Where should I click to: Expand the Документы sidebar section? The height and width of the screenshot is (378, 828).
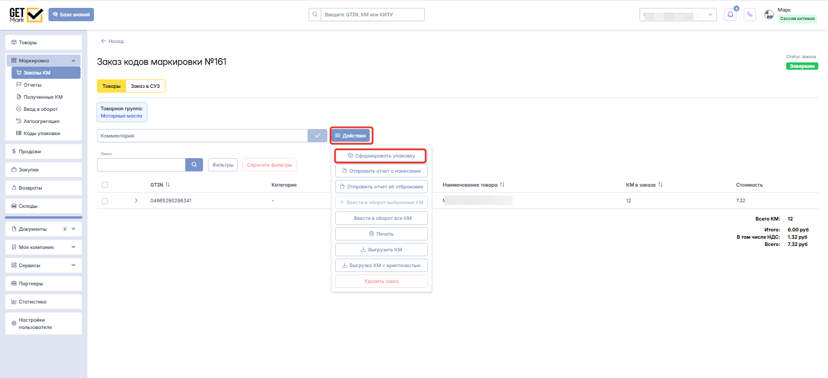pos(44,229)
